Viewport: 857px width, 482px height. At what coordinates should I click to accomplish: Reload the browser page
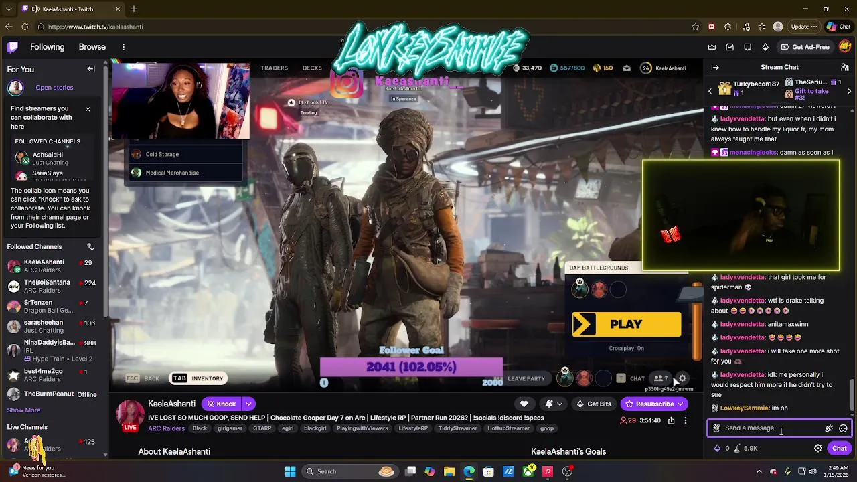pos(25,27)
